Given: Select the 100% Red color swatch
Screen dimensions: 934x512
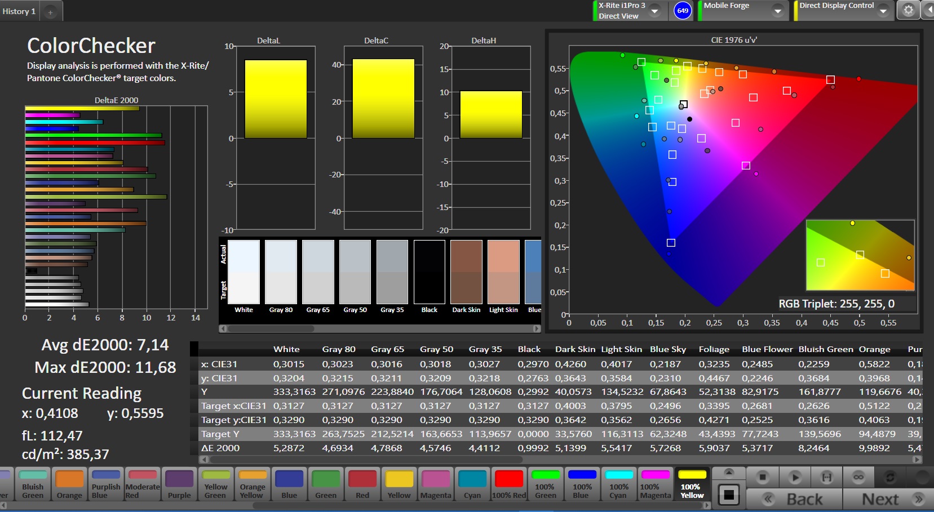Looking at the screenshot, I should point(508,484).
